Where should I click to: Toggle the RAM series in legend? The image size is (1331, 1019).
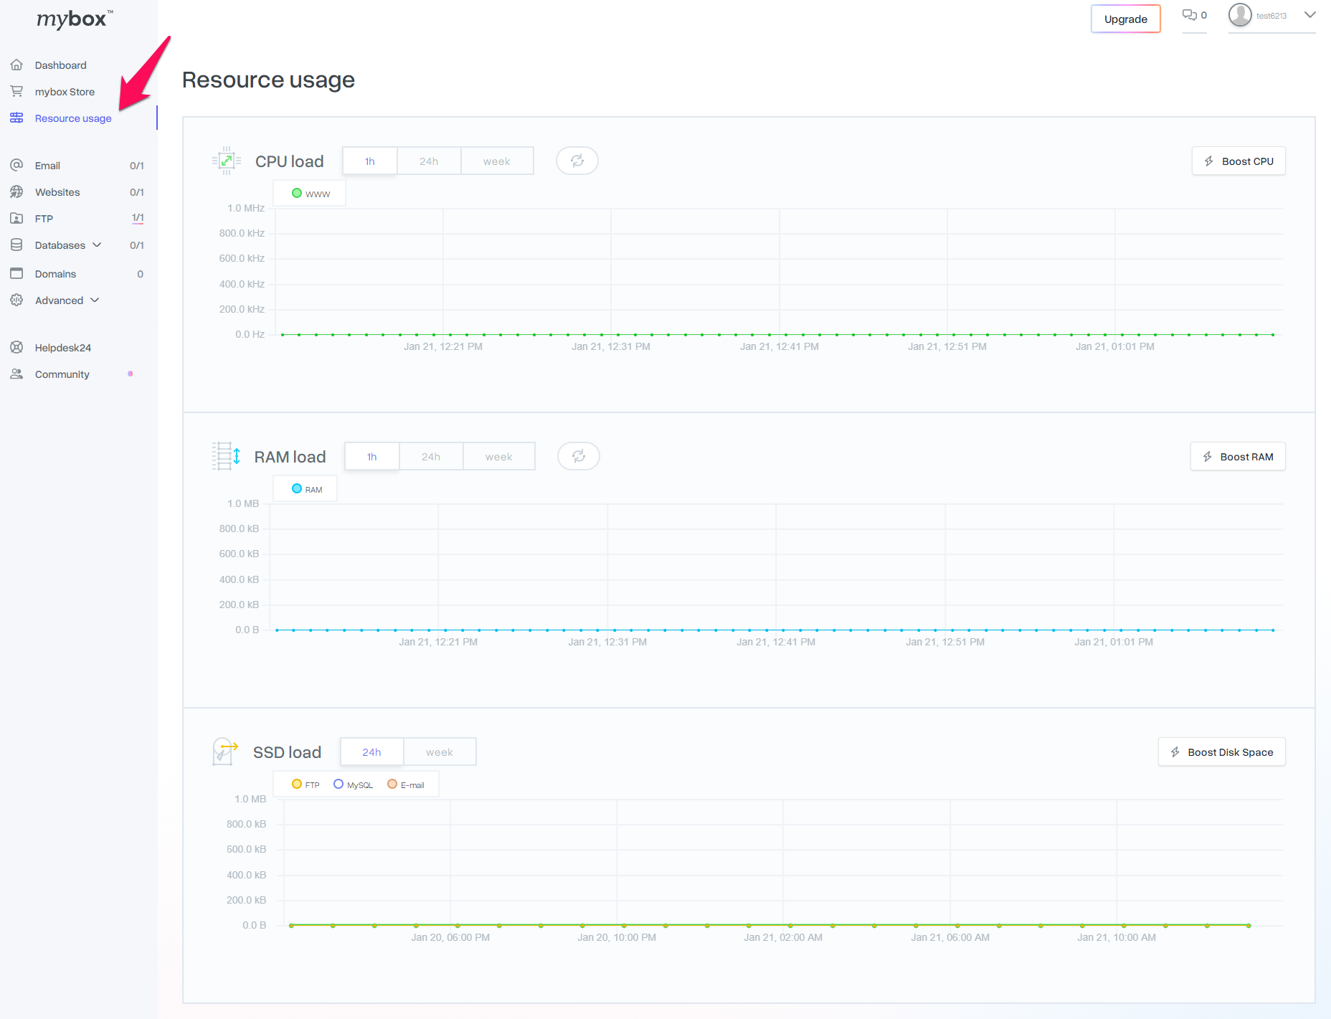pyautogui.click(x=307, y=489)
